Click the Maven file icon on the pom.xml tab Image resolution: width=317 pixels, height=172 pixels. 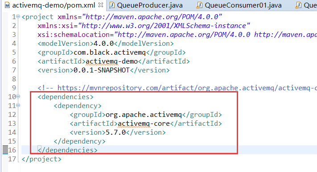click(x=7, y=5)
